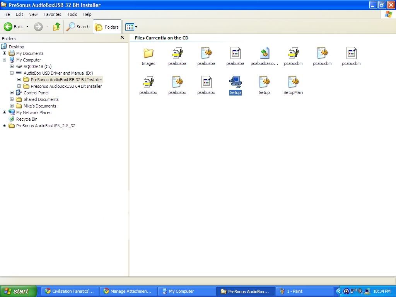
Task: Open the View menu
Action: pyautogui.click(x=33, y=14)
